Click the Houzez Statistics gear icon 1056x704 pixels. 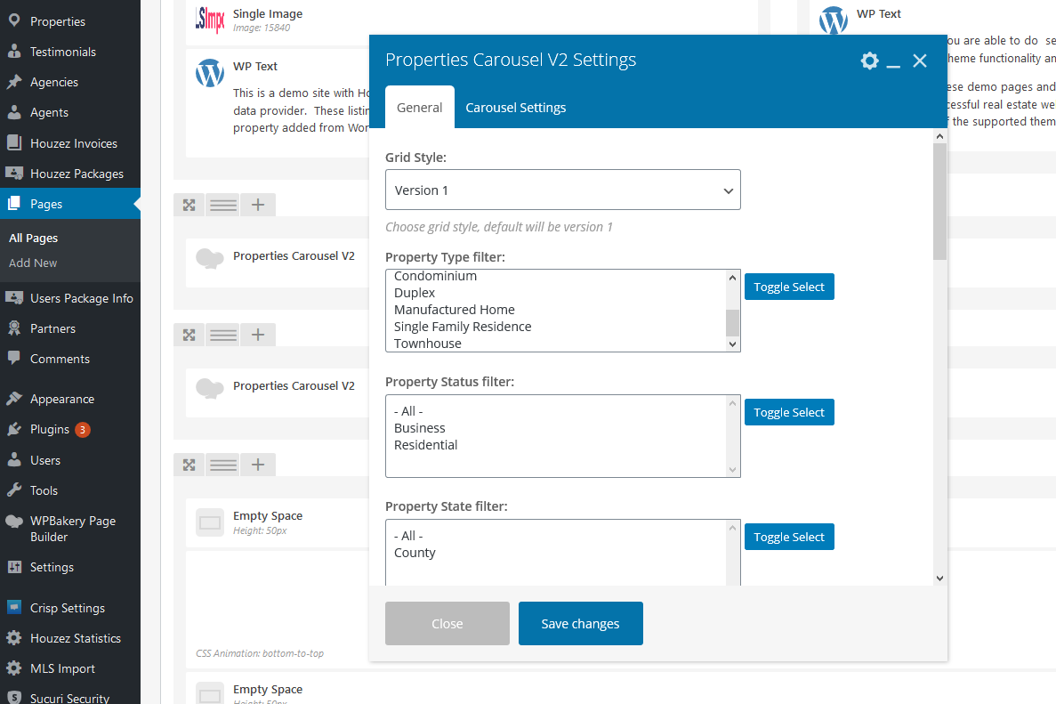[x=14, y=638]
